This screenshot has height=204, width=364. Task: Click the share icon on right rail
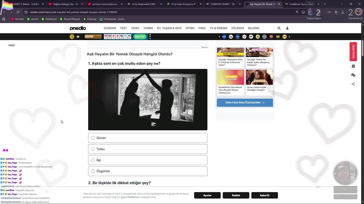click(x=353, y=84)
